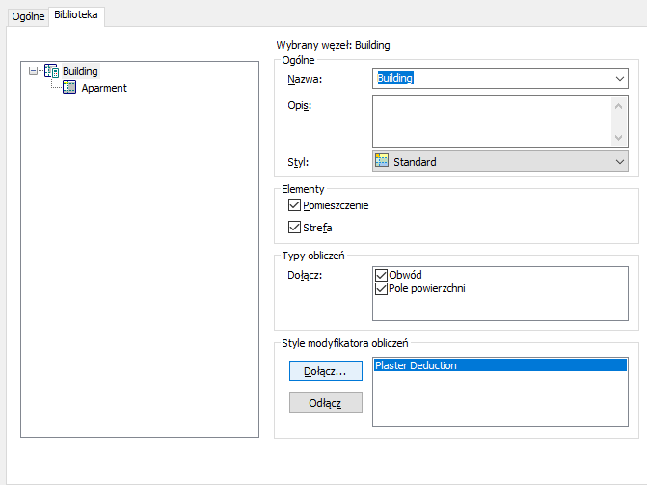This screenshot has height=485, width=647.
Task: Select the Building tree item label
Action: [x=80, y=71]
